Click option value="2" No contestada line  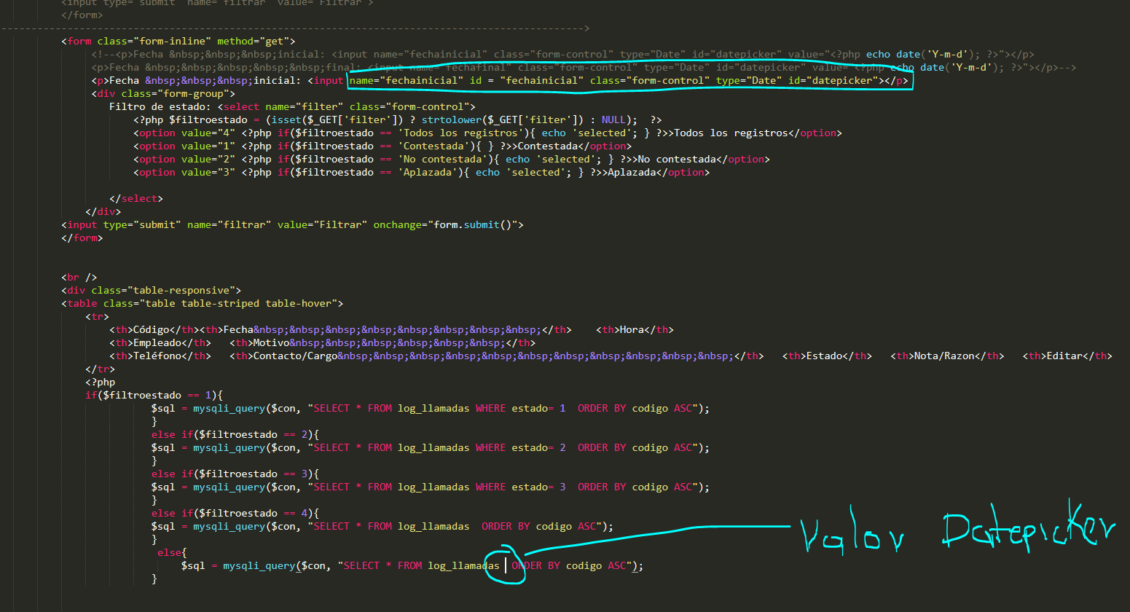[452, 159]
